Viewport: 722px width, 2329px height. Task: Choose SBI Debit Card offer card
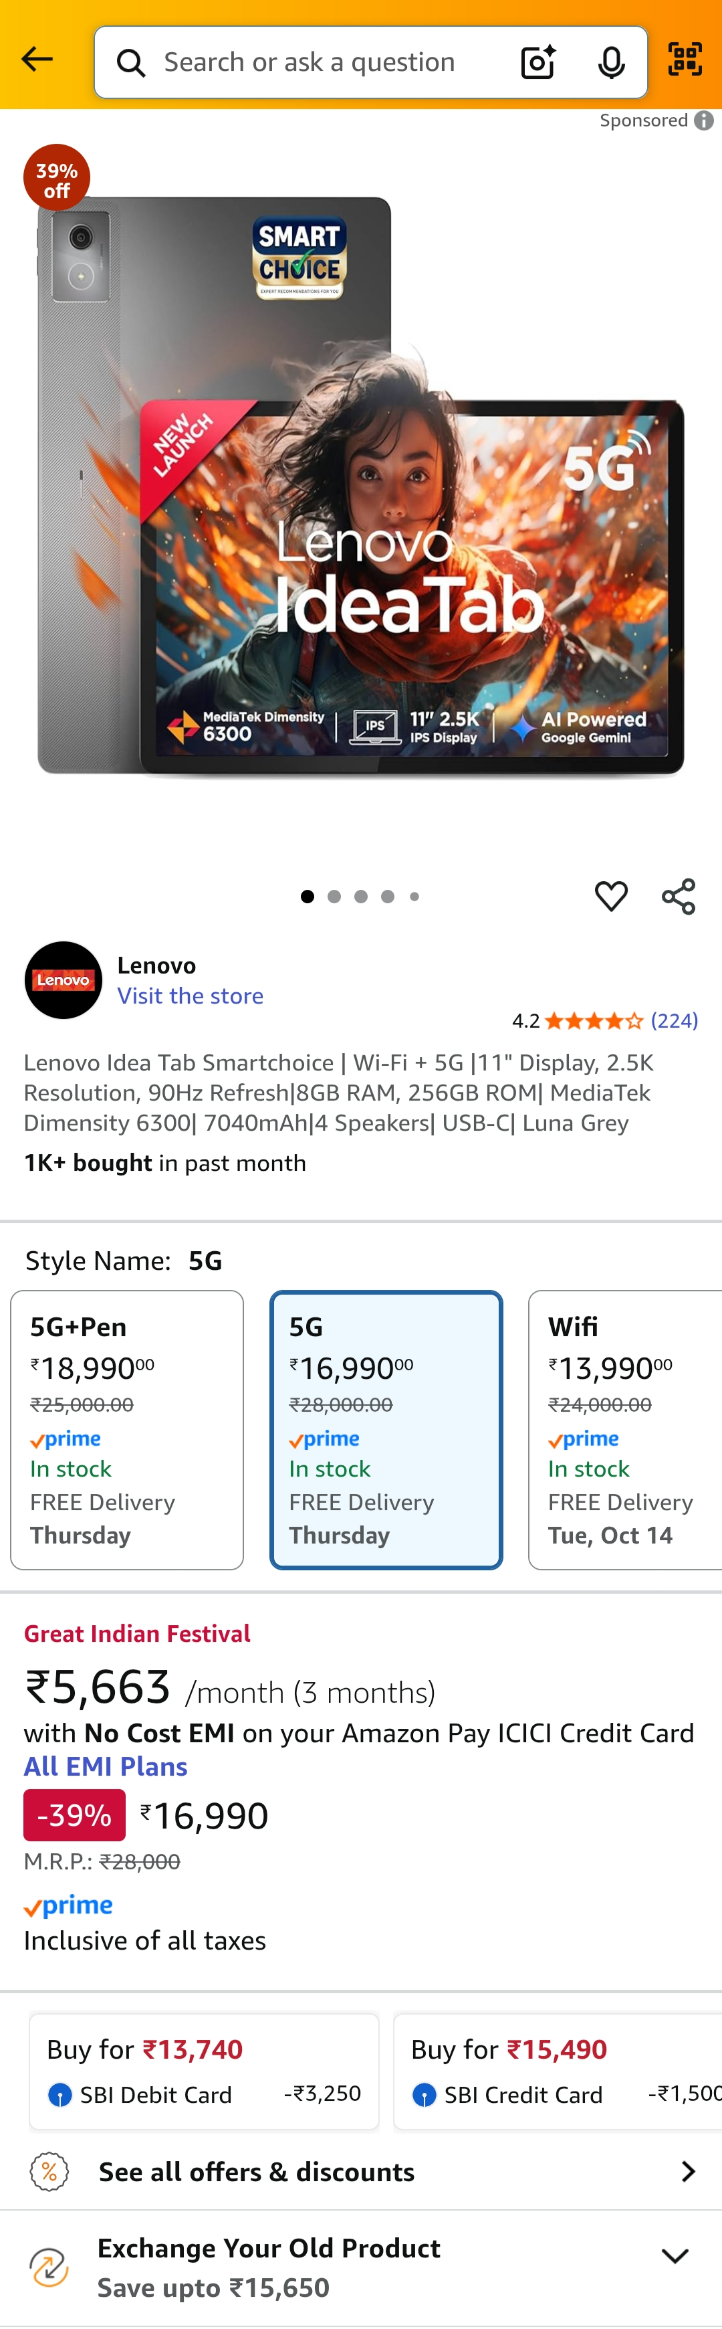tap(204, 2071)
